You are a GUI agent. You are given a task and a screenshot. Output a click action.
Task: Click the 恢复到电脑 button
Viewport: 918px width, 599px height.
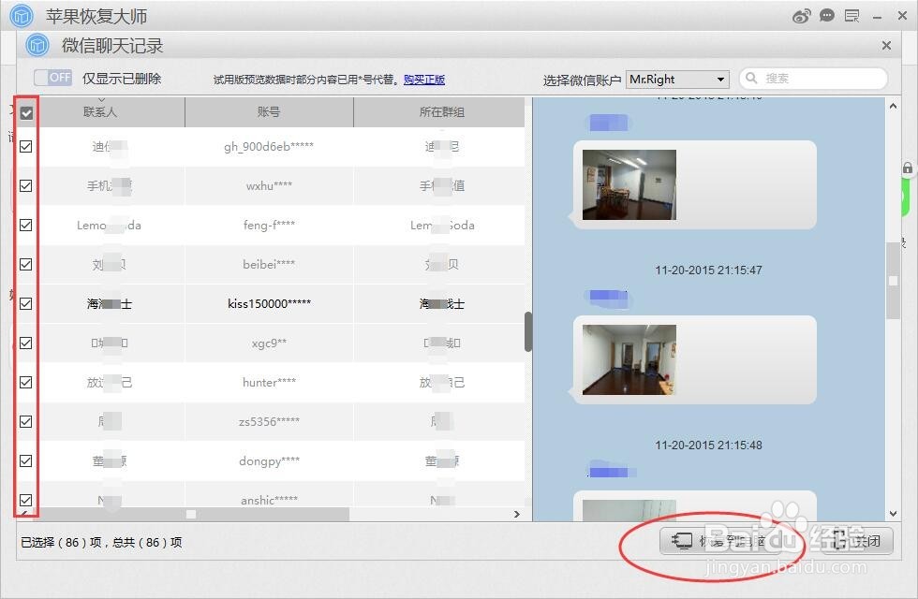(x=719, y=541)
